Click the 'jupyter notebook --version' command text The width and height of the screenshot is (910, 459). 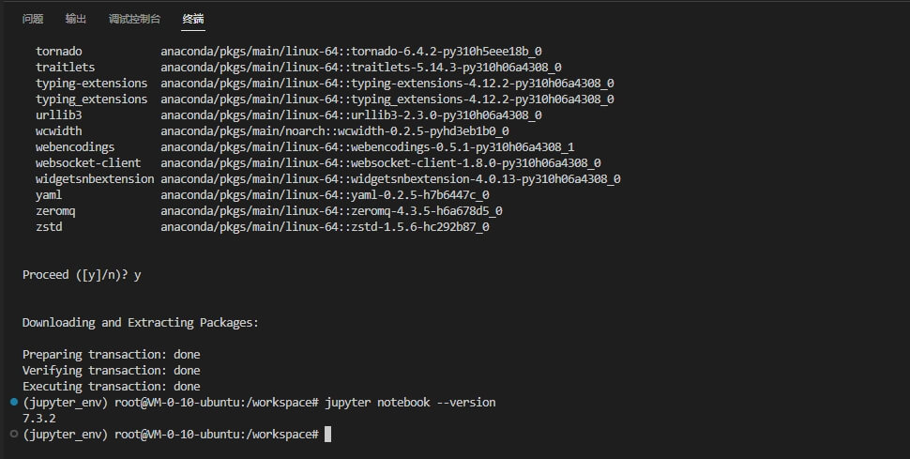click(x=410, y=403)
